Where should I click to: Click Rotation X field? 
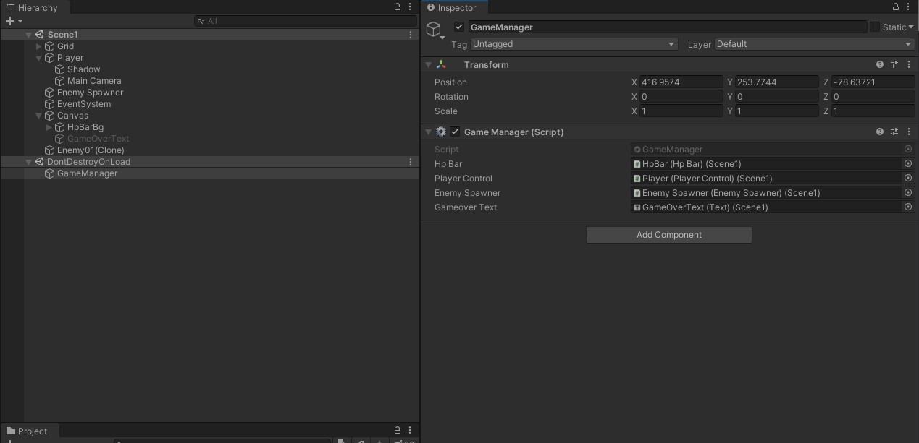click(x=681, y=97)
